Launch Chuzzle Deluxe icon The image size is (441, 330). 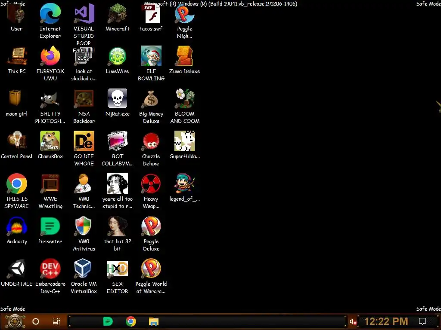[151, 141]
